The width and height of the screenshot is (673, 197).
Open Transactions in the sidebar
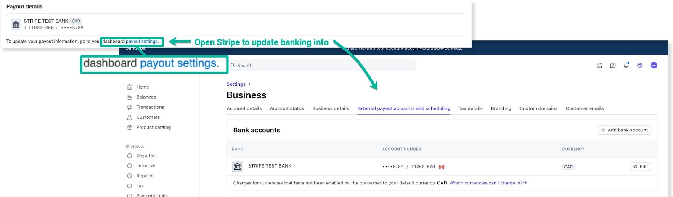click(150, 107)
